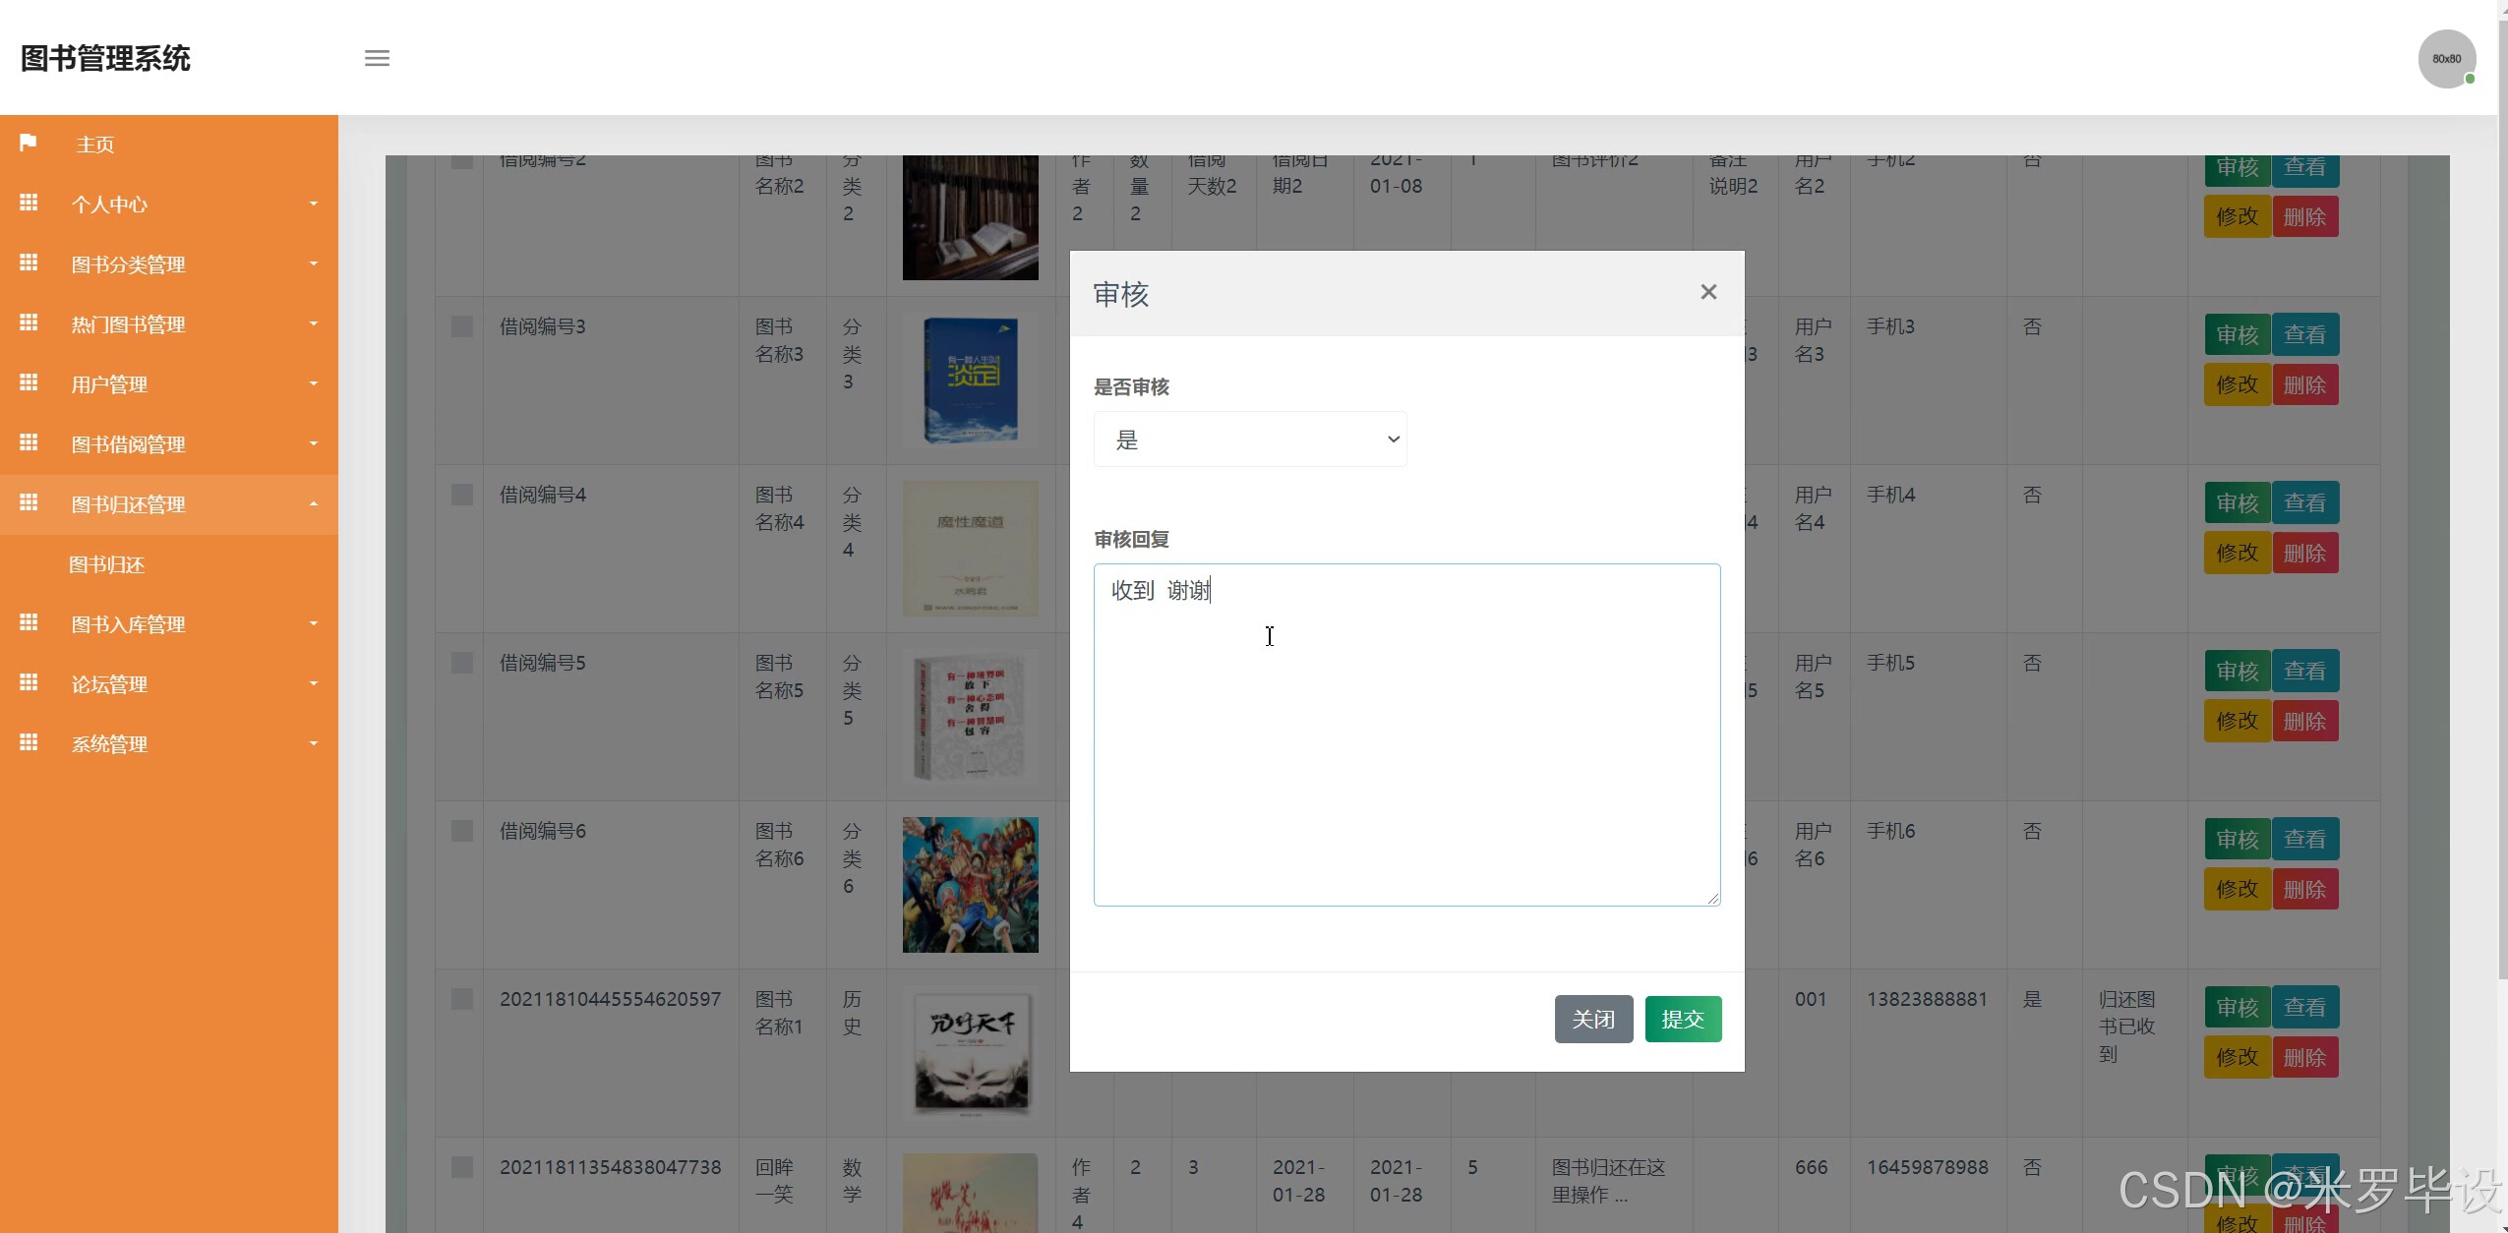Click the grid icon beside 图书分类管理

pos(29,263)
